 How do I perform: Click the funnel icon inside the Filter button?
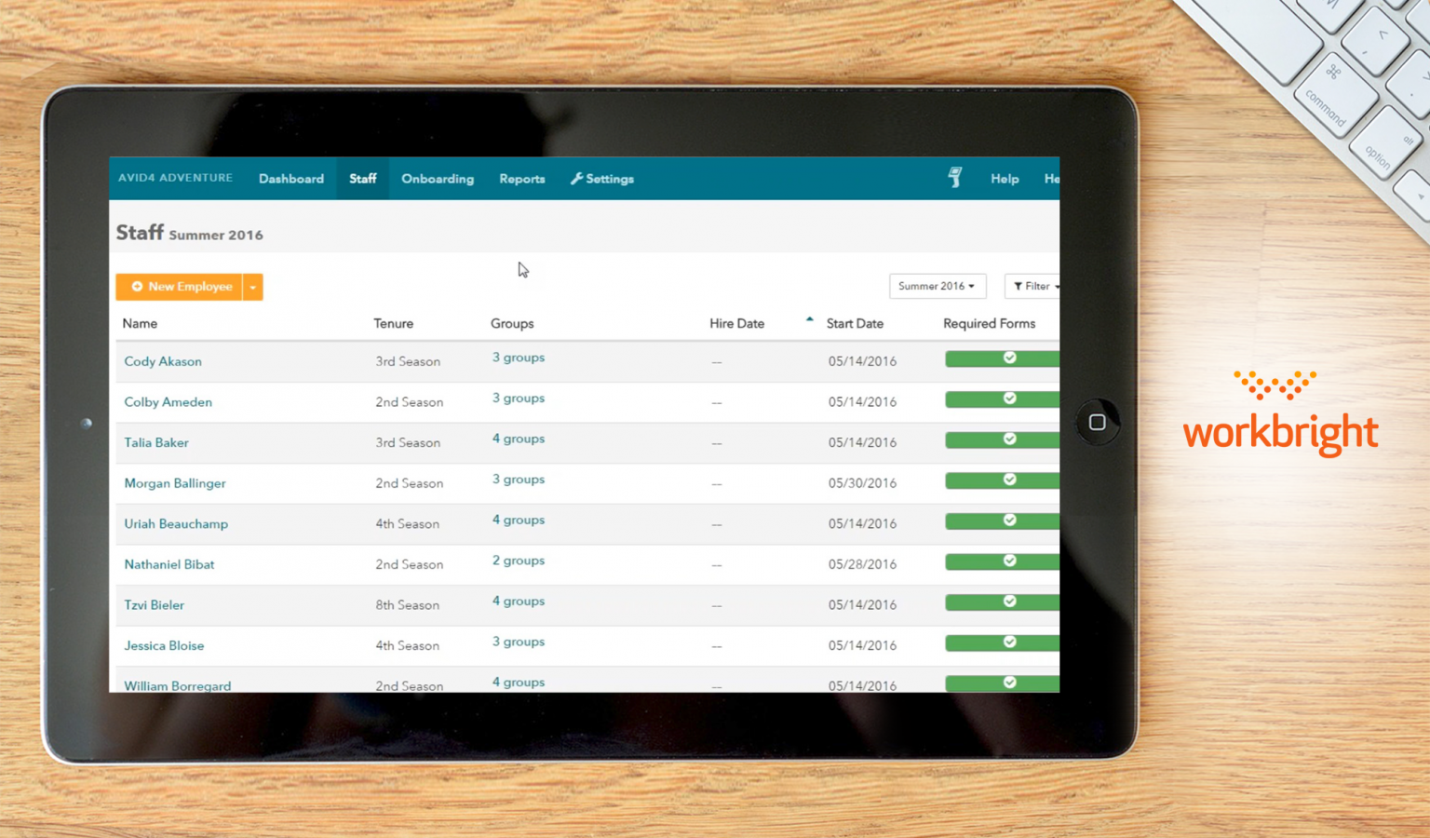(1019, 286)
